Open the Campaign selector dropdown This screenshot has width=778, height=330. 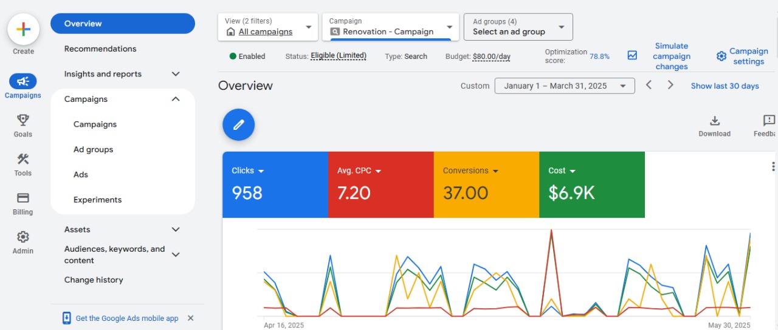[x=390, y=27]
